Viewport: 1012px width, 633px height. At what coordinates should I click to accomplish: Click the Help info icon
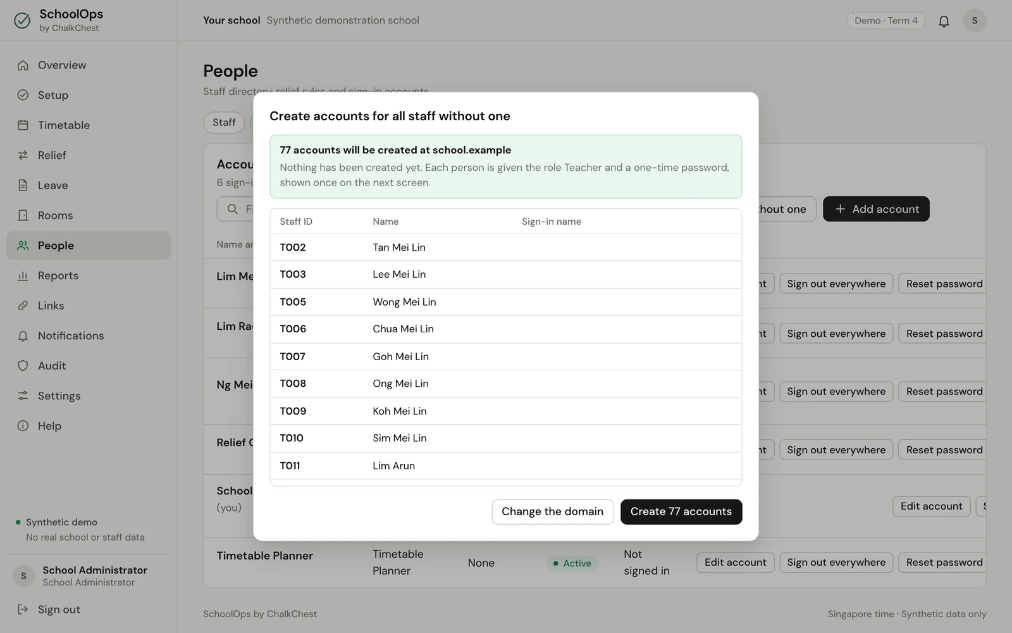coord(23,426)
